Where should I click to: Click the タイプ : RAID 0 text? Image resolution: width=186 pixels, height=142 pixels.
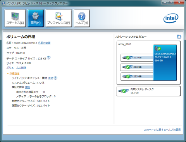tap(15, 53)
